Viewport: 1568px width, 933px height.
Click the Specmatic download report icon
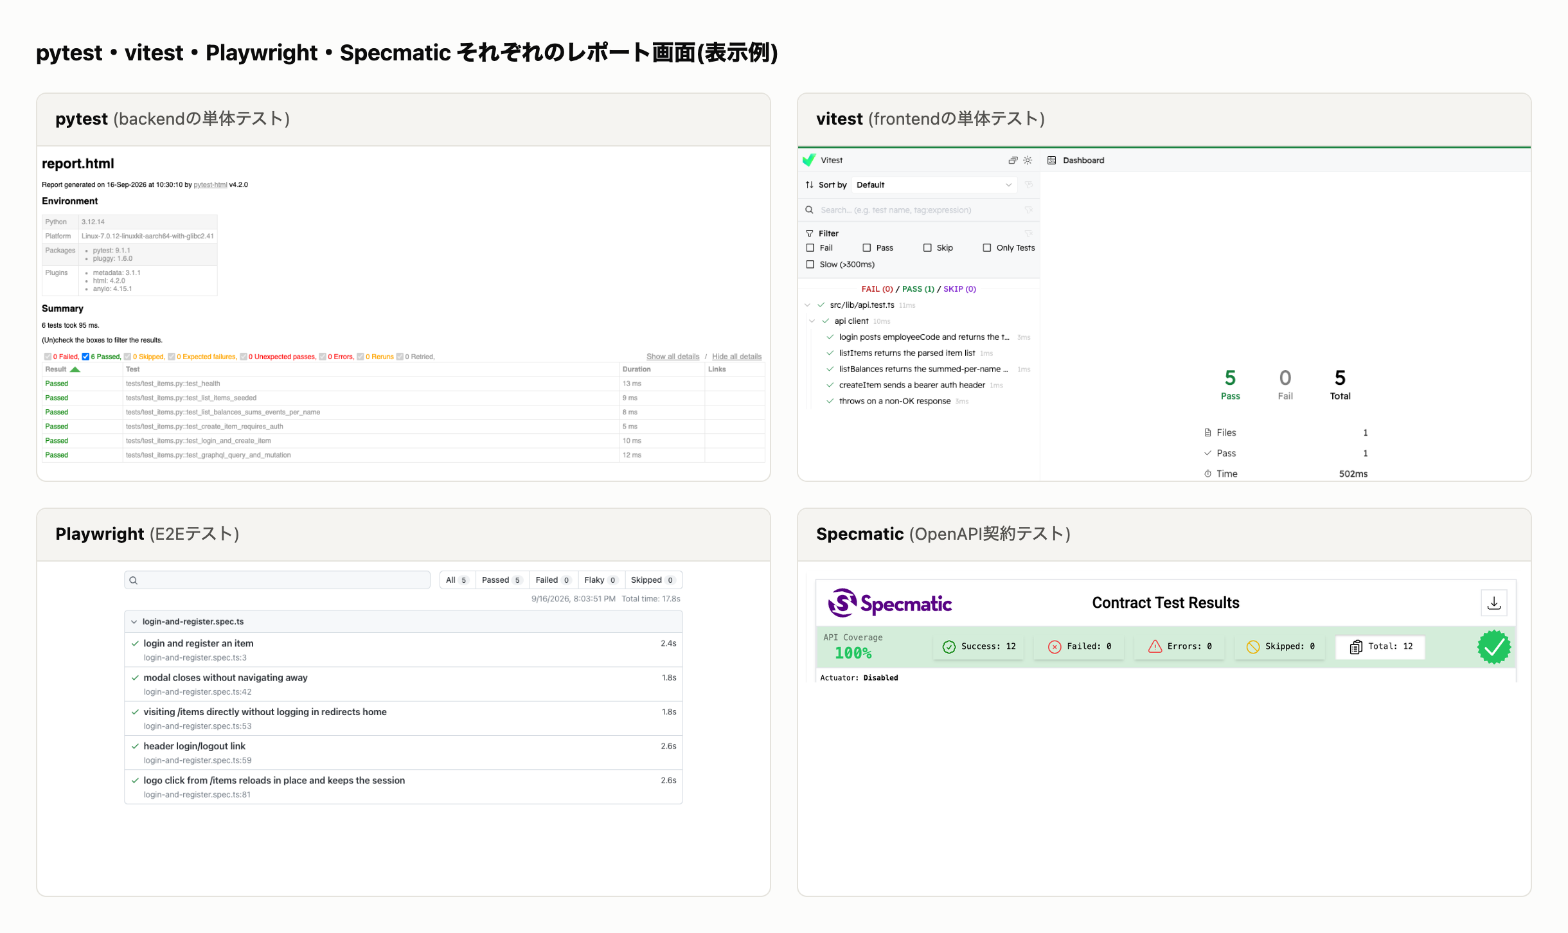[1494, 603]
